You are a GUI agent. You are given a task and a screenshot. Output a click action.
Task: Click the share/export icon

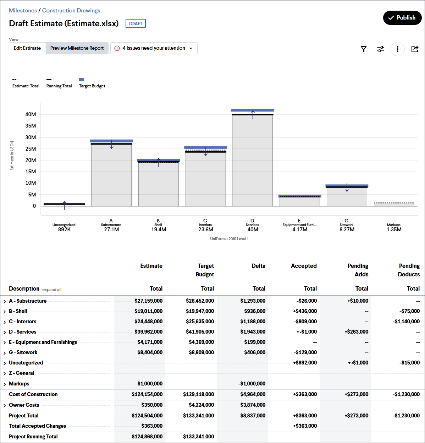pyautogui.click(x=415, y=49)
